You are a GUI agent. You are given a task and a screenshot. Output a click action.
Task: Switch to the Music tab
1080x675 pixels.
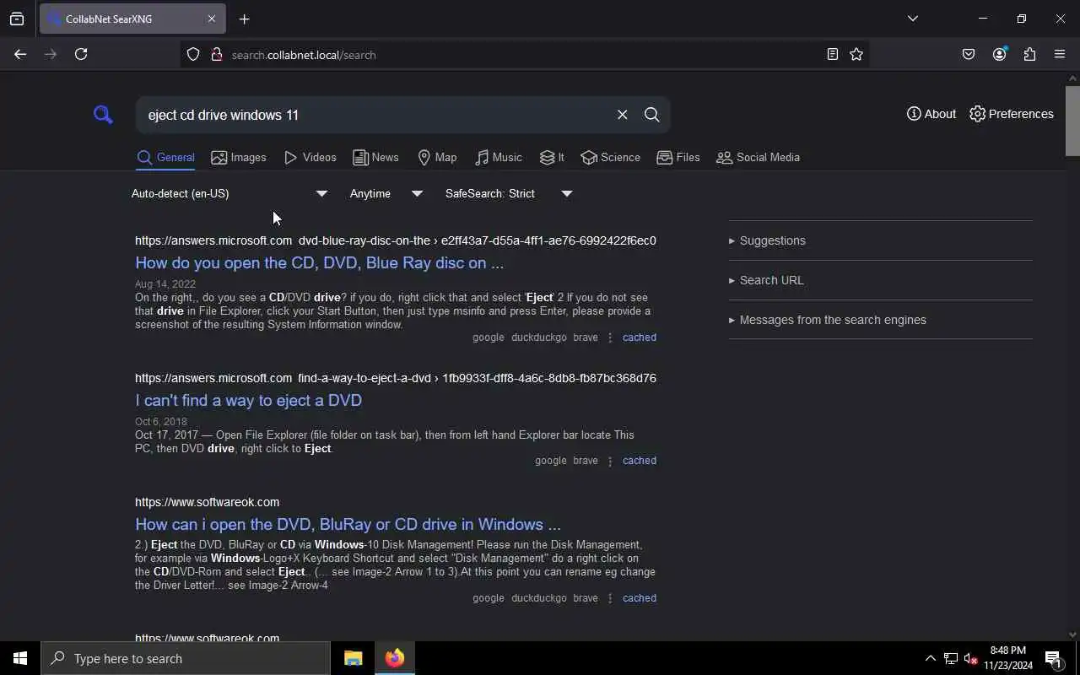pos(499,158)
